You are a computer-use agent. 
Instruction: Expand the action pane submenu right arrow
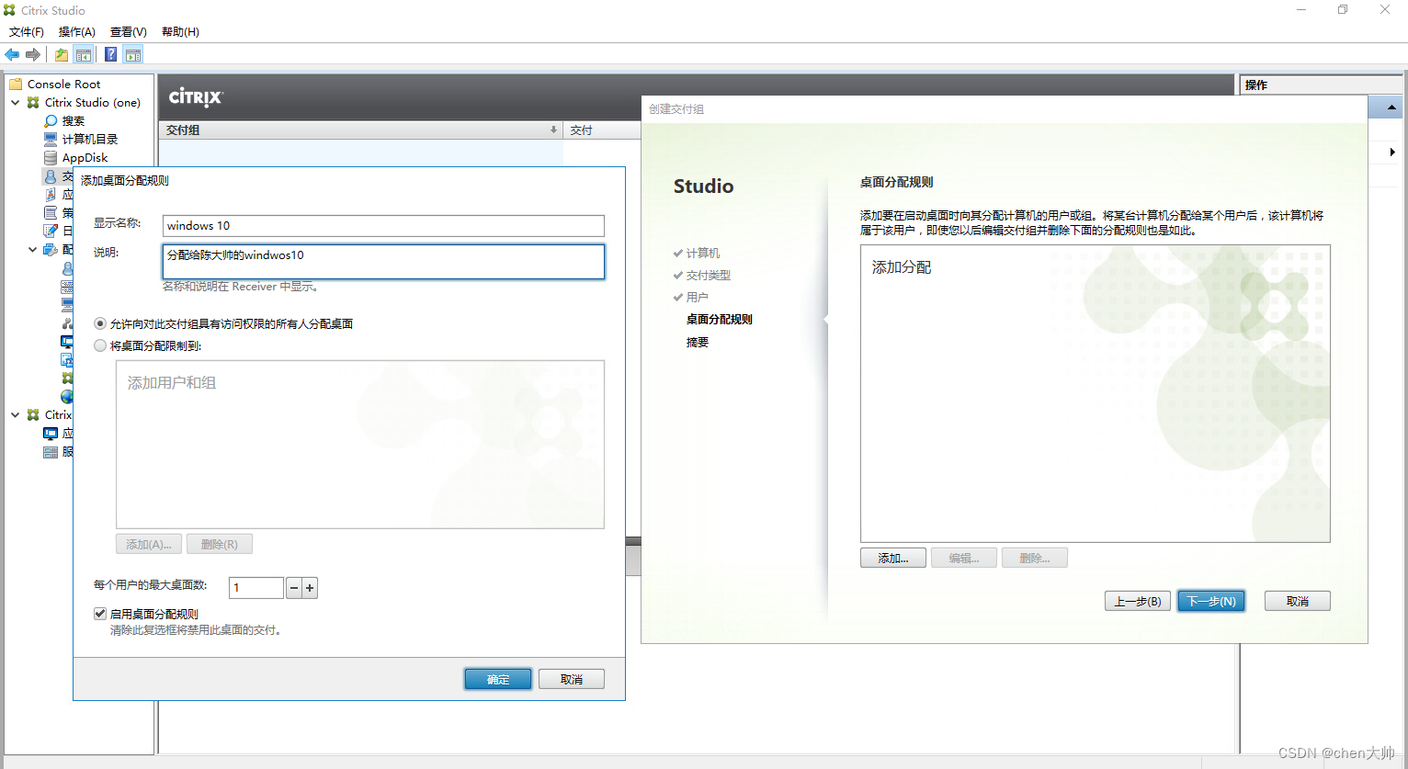coord(1392,152)
